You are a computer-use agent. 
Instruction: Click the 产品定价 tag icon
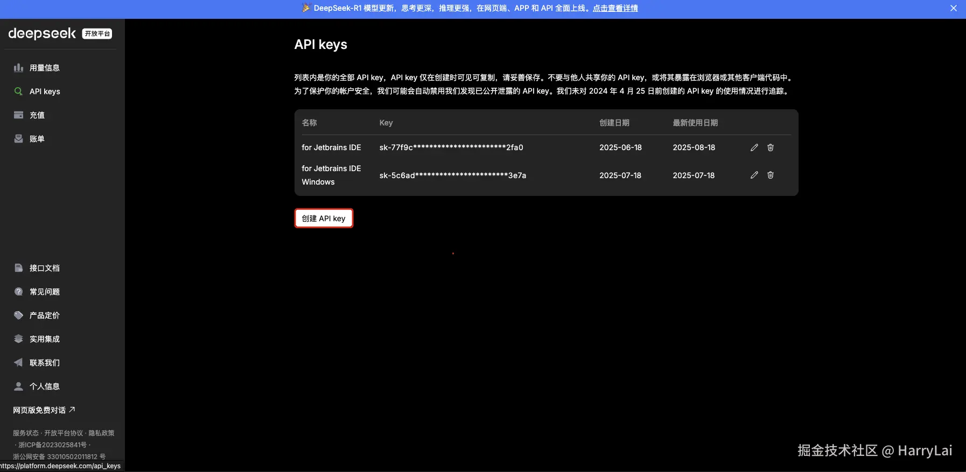18,315
